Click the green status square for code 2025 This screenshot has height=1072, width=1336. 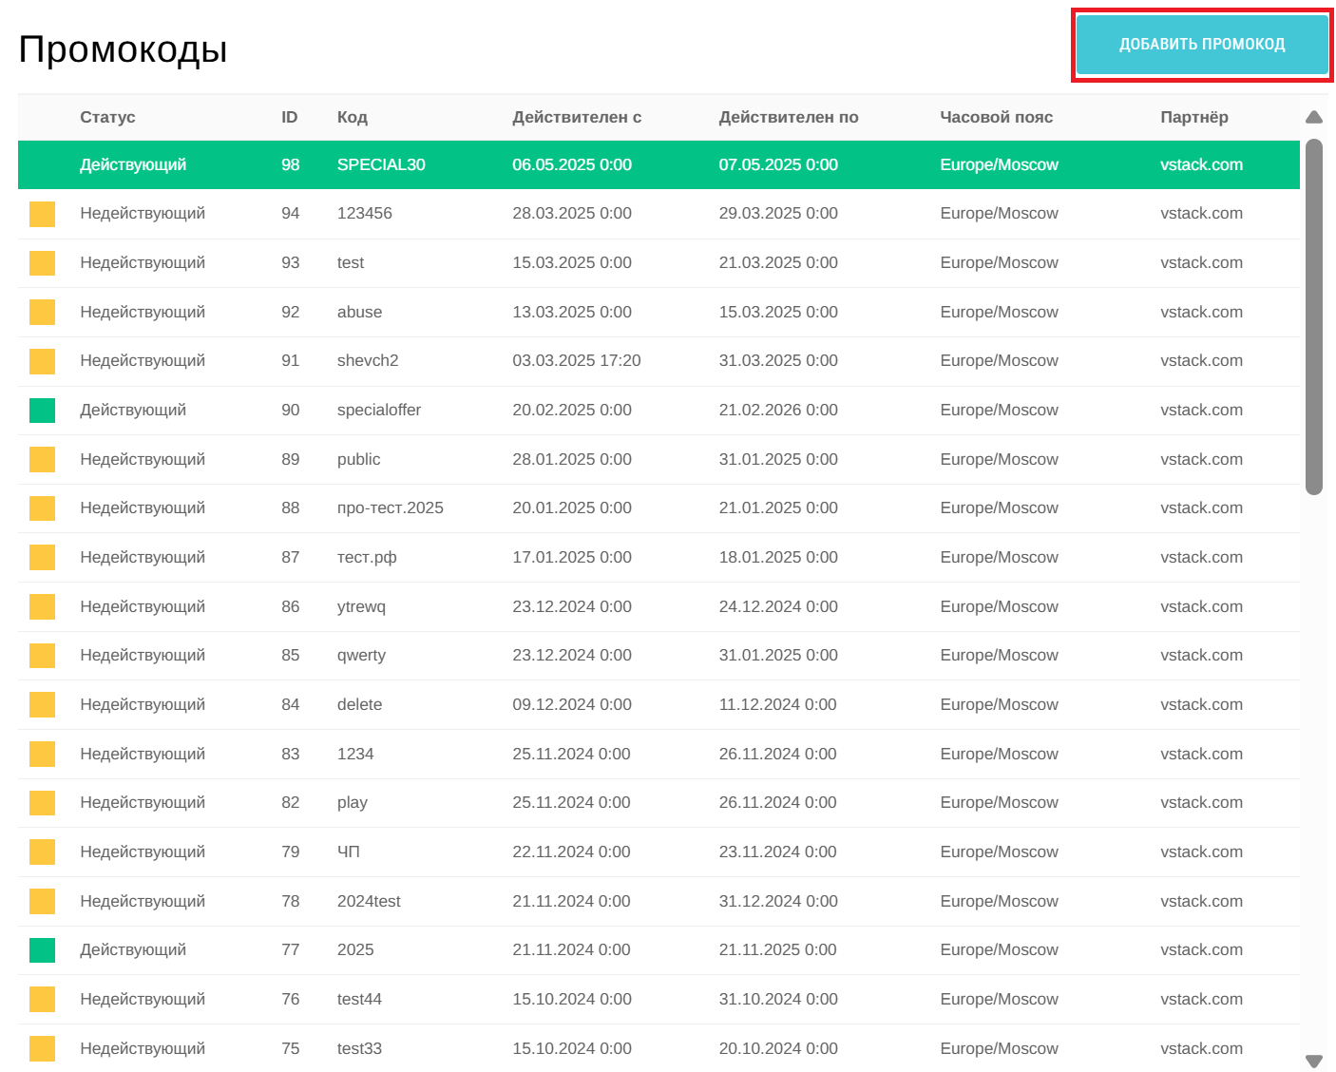coord(42,950)
